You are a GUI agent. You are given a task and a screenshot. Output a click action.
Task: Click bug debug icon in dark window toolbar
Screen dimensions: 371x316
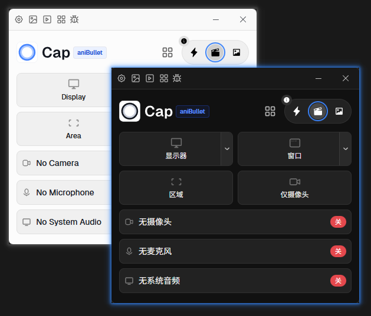pyautogui.click(x=177, y=78)
